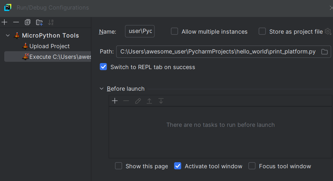Viewport: 333px width, 181px height.
Task: Check Store as project file
Action: pyautogui.click(x=262, y=31)
